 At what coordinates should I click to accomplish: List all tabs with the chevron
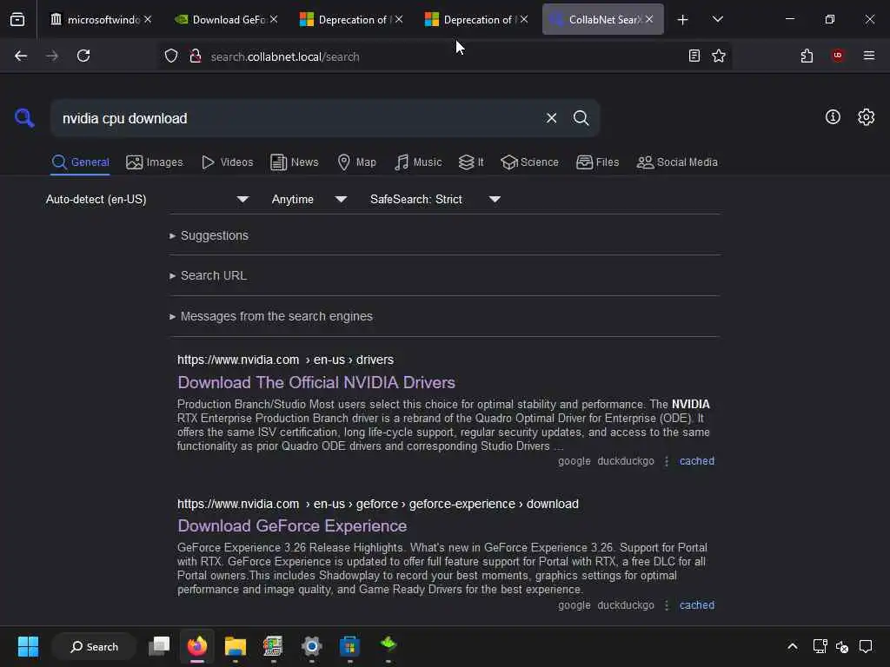(717, 19)
